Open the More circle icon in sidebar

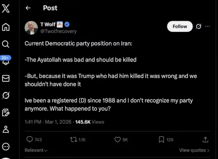coord(6,146)
